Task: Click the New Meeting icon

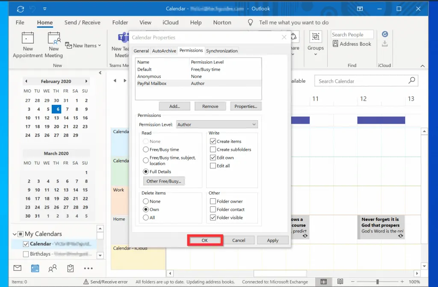Action: pyautogui.click(x=53, y=38)
